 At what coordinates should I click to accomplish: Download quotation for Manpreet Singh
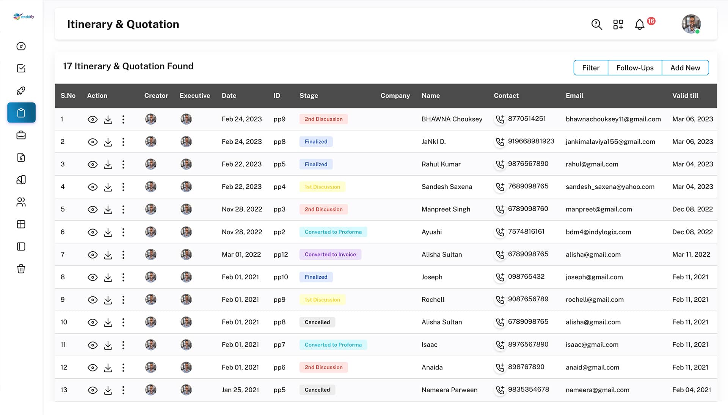coord(108,210)
